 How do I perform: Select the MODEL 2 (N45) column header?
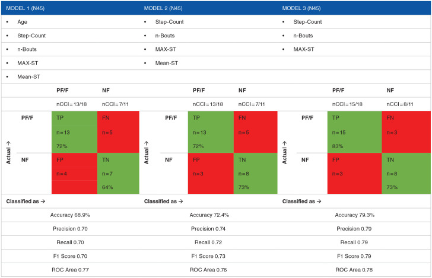pyautogui.click(x=164, y=8)
